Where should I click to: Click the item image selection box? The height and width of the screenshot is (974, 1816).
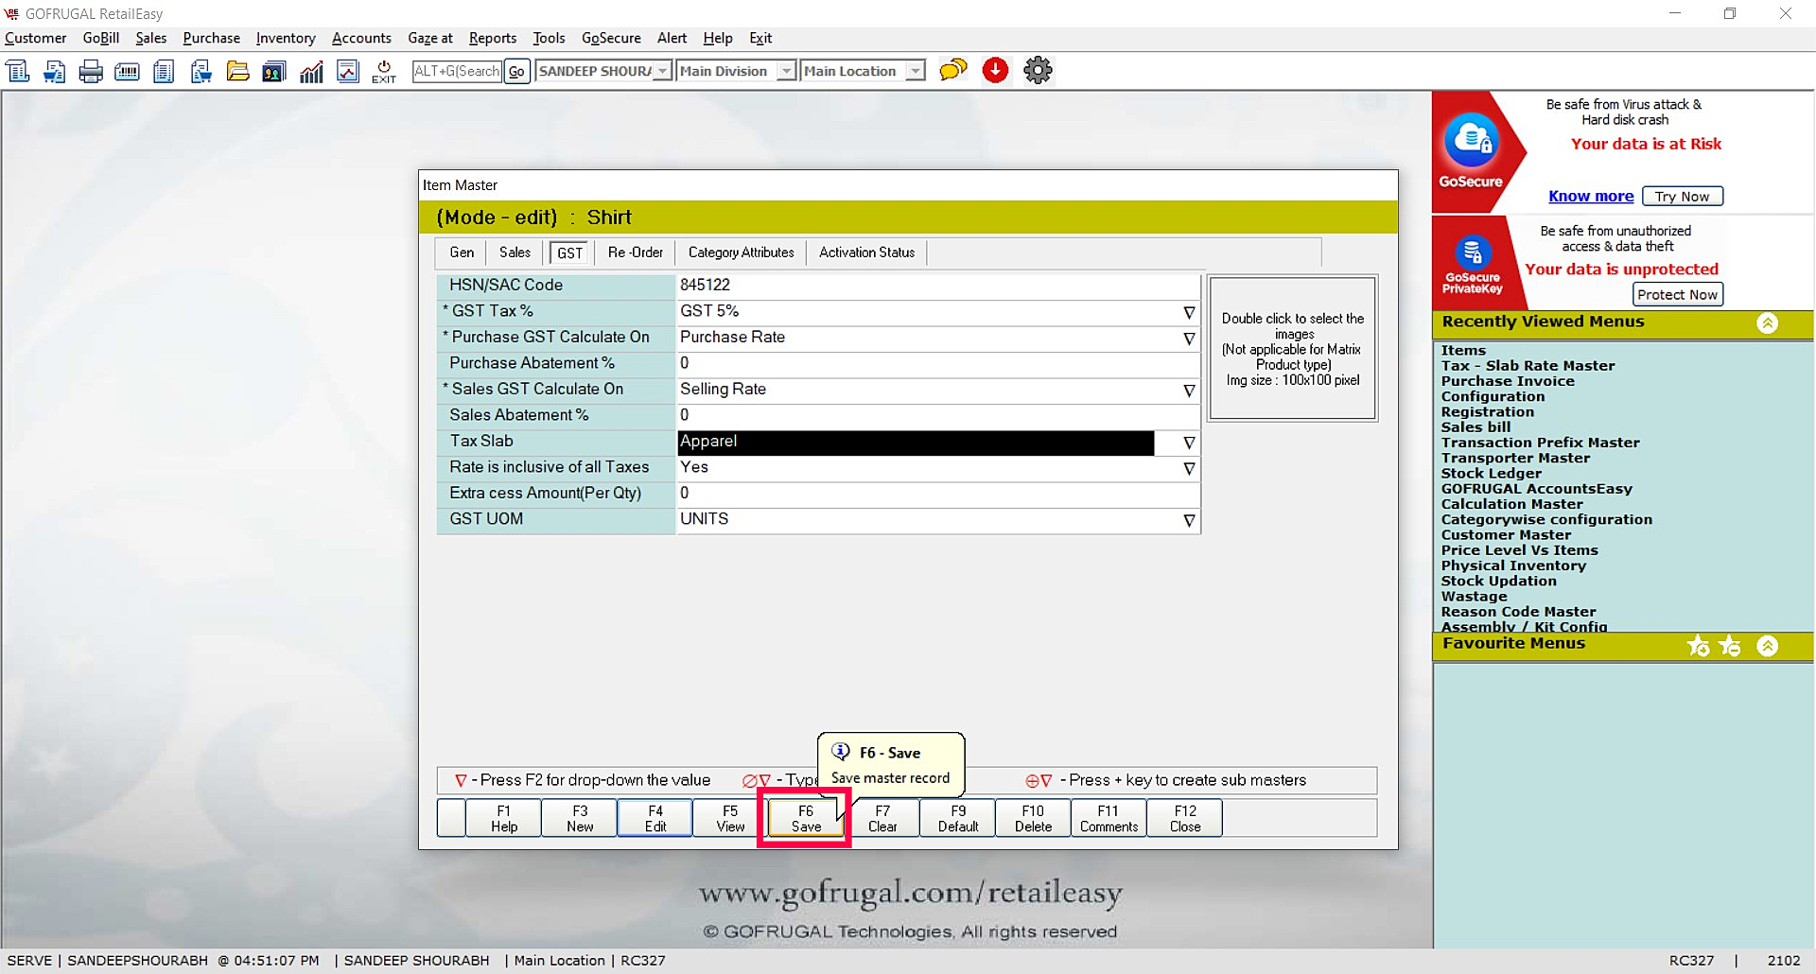pyautogui.click(x=1292, y=348)
